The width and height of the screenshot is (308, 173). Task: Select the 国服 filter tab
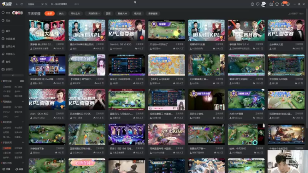[108, 13]
